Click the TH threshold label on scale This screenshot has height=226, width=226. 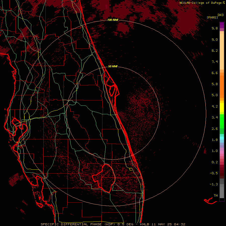pos(216,196)
